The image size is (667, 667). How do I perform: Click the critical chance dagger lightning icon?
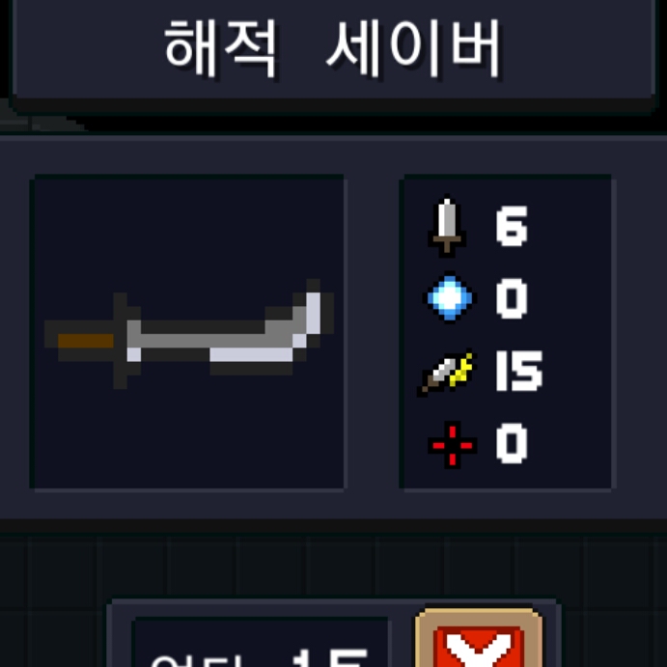pos(446,373)
